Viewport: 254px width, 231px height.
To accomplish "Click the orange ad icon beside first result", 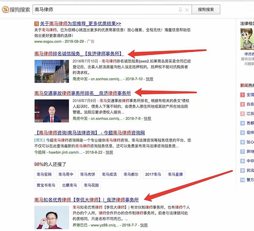I will tap(36, 24).
